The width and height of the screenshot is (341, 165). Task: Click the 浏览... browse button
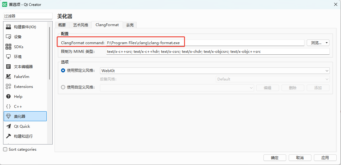click(x=316, y=43)
